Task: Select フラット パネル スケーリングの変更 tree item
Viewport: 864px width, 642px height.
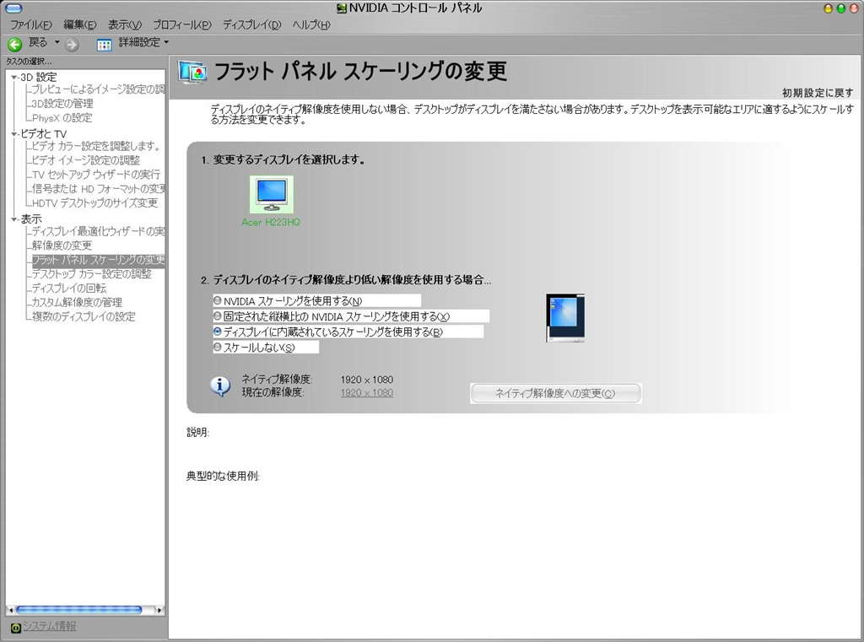Action: click(98, 260)
